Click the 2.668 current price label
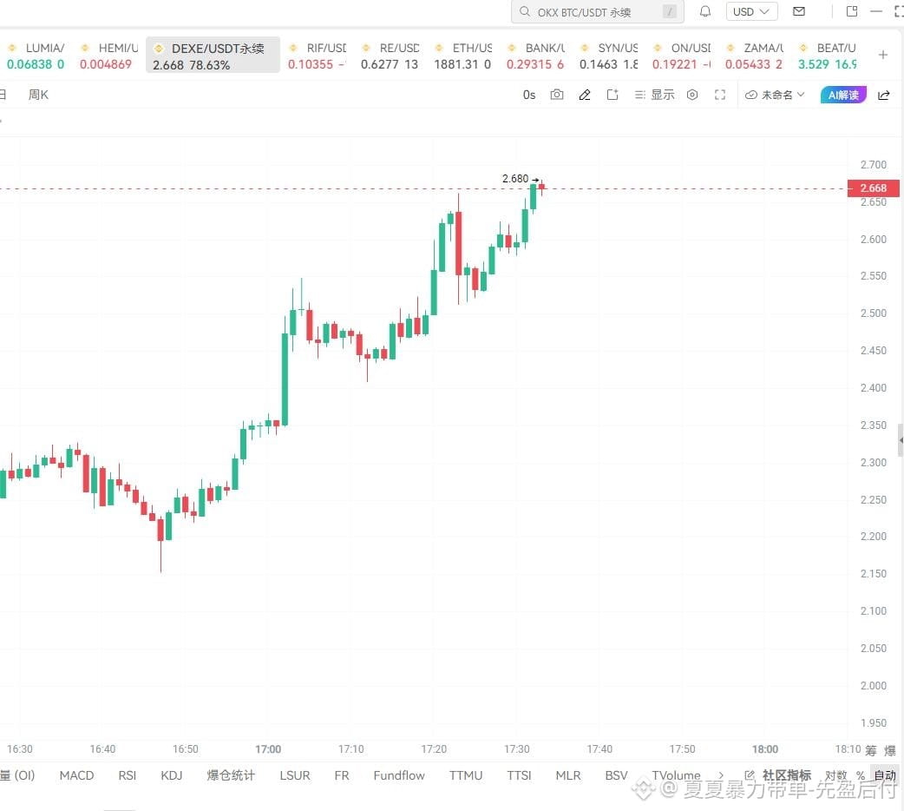The image size is (904, 811). click(873, 188)
